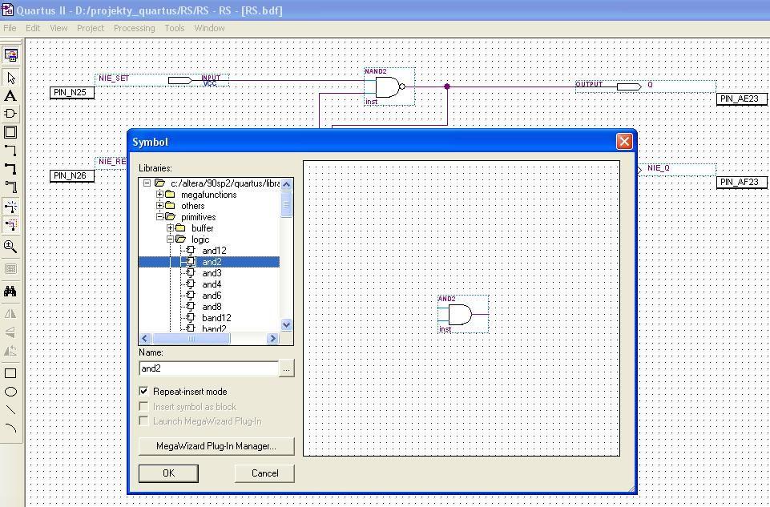Select the Arc drawing tool
770x507 pixels.
click(10, 428)
